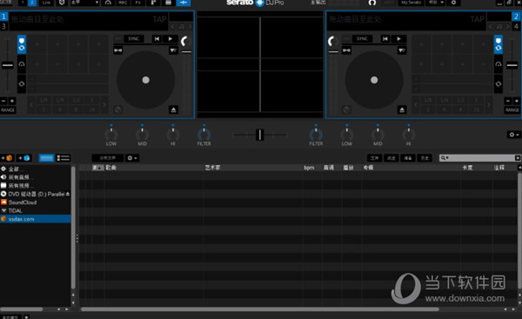Image resolution: width=522 pixels, height=319 pixels.
Task: Switch to 2-deck mode button
Action: click(32, 3)
